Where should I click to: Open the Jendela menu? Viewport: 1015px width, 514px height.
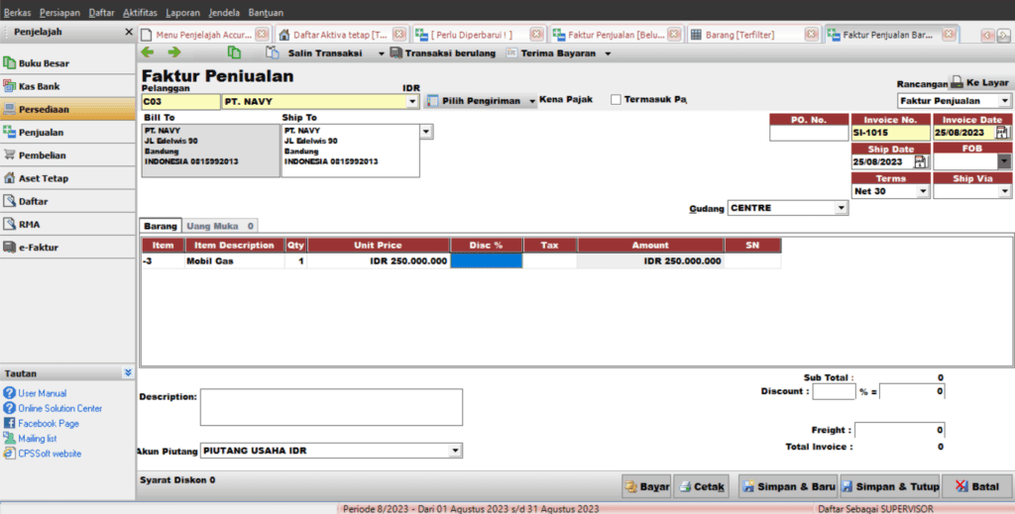coord(224,12)
